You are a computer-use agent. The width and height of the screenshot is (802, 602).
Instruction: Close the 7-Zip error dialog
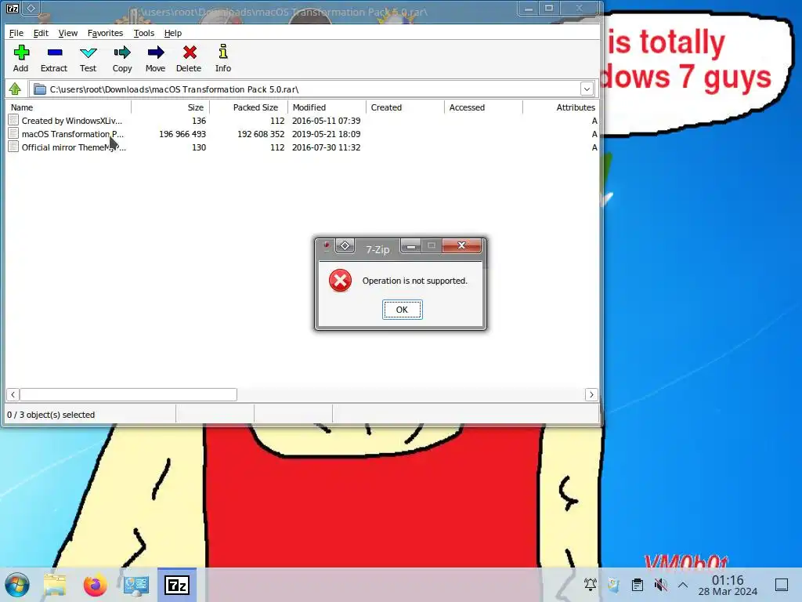[x=461, y=245]
